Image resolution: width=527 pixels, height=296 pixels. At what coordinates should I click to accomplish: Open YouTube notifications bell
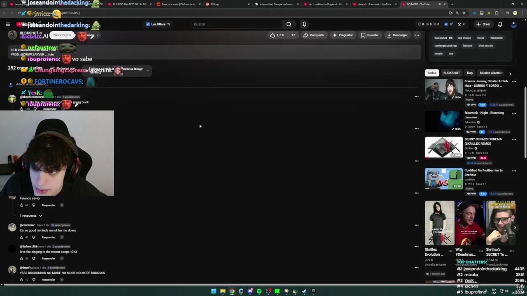coord(500,24)
